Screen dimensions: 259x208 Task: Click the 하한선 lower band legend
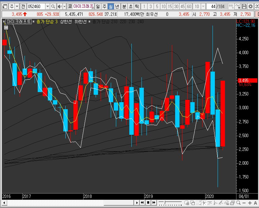(80, 22)
